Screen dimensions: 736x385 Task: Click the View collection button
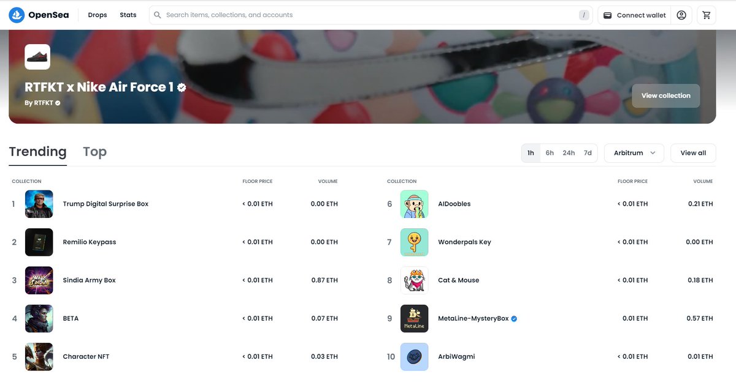click(x=665, y=95)
